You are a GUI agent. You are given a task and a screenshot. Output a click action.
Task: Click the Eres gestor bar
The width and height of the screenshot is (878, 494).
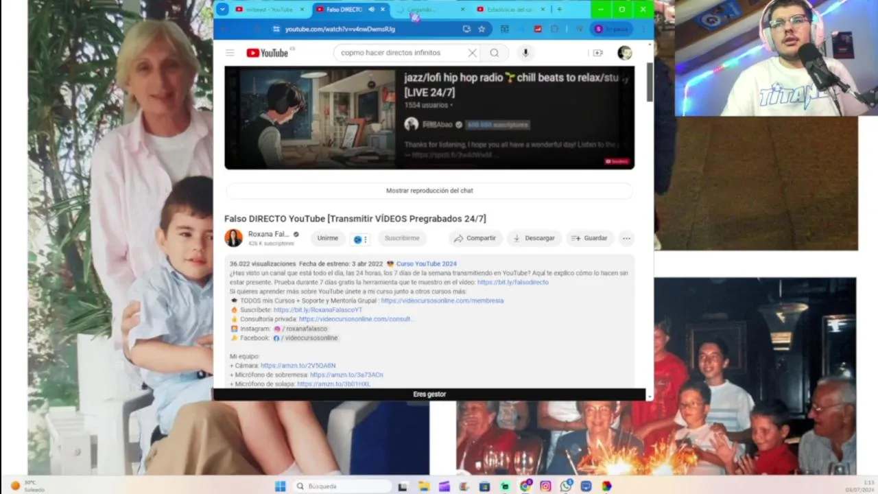[x=429, y=395]
